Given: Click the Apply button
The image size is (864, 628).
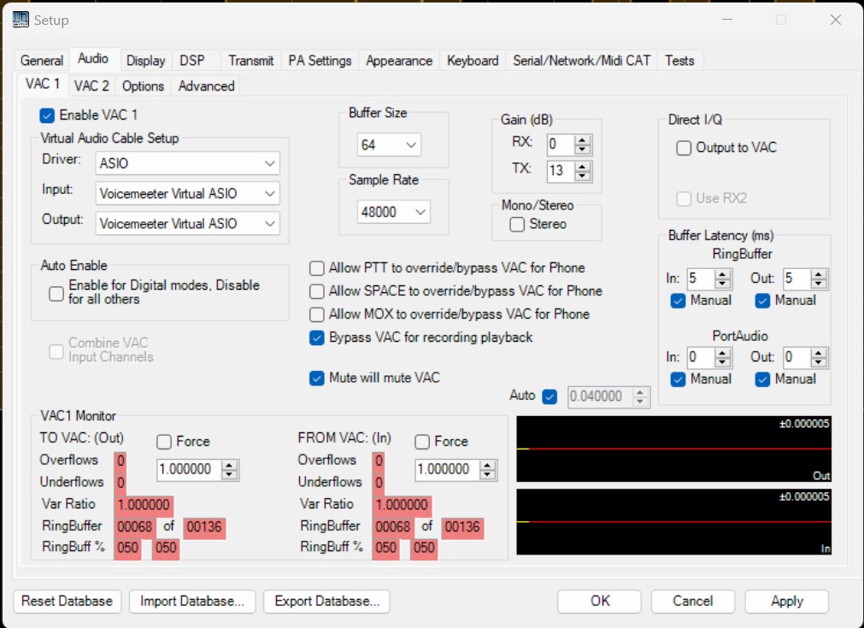Looking at the screenshot, I should tap(785, 601).
